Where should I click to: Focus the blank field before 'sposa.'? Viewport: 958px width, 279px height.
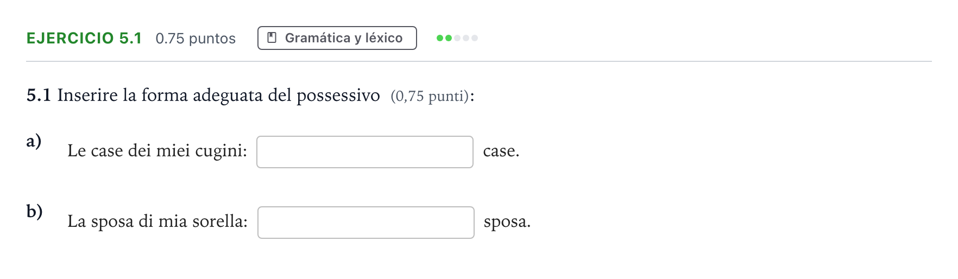(366, 223)
